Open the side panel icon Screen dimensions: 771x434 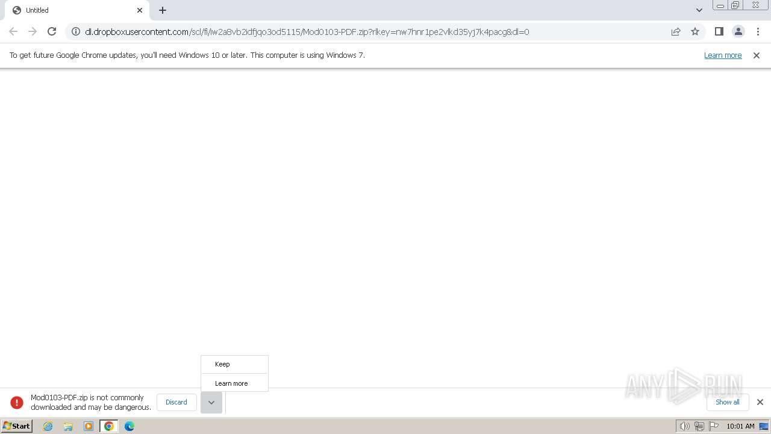[719, 31]
